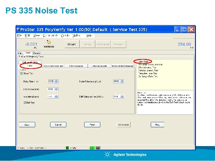Adjust the Wavelength (nm) spinner arrows
Viewport: 215px width, 161px height.
[x=56, y=97]
